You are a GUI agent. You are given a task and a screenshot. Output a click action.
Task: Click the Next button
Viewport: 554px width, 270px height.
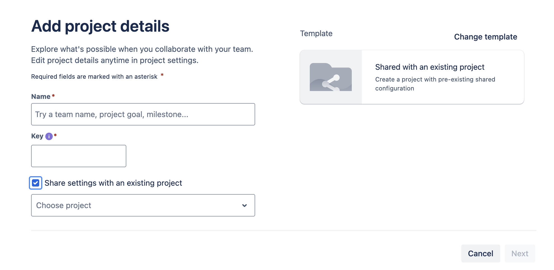[x=520, y=253]
